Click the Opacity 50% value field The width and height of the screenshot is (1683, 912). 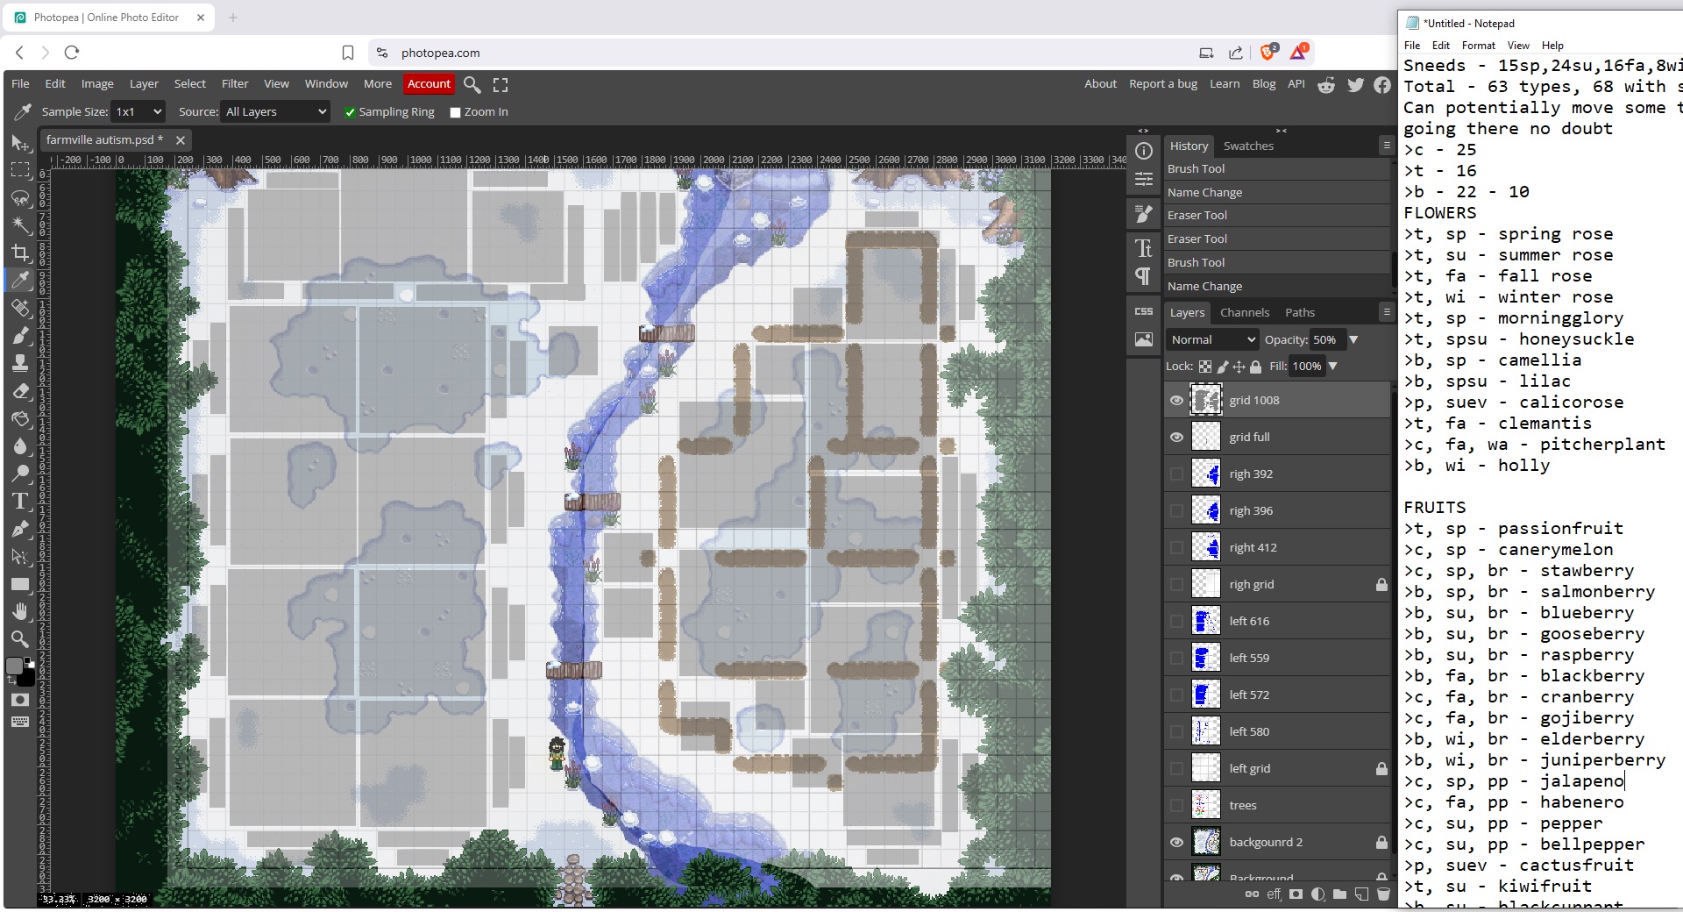coord(1326,339)
